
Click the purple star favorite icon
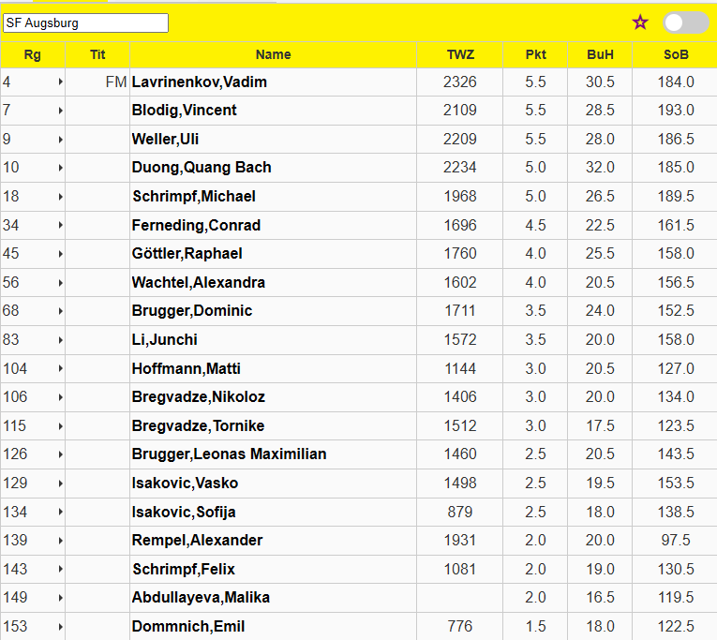[640, 22]
